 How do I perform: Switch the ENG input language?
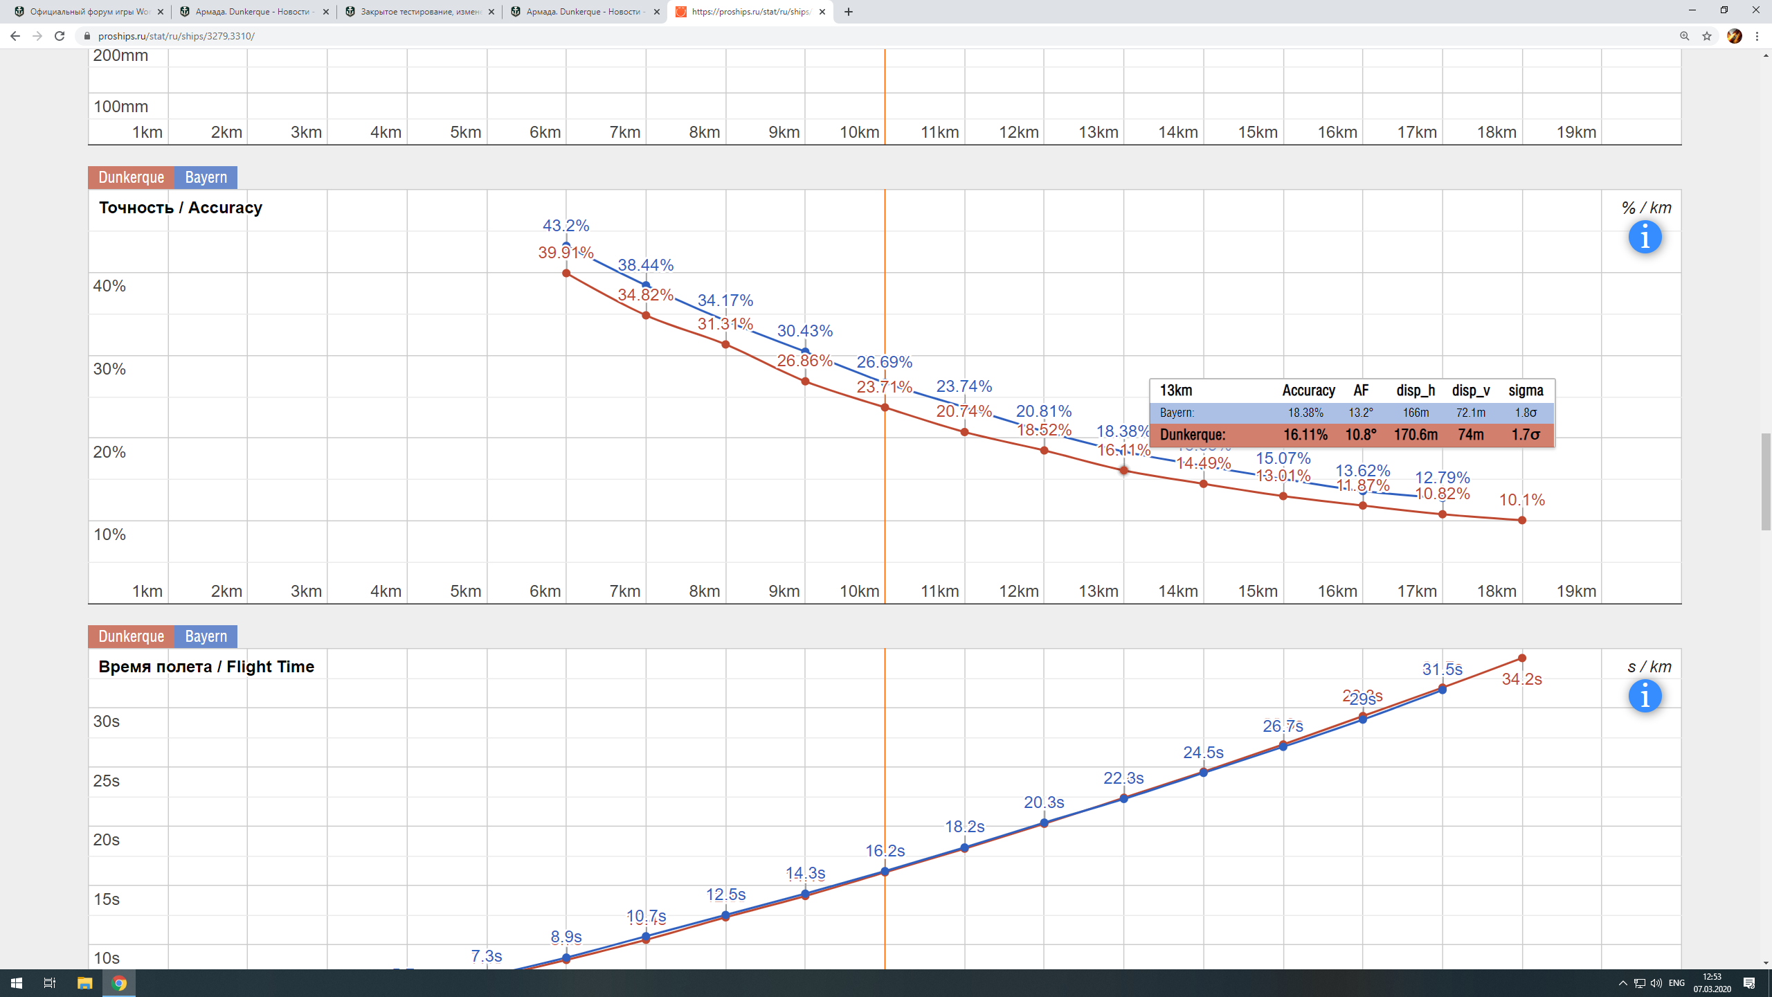[x=1676, y=983]
